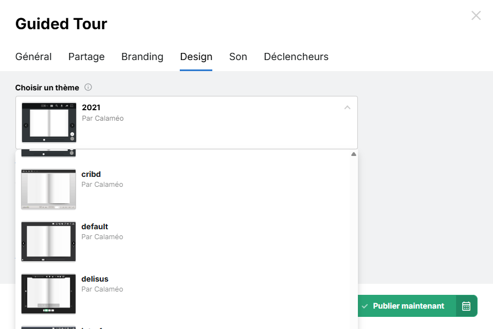This screenshot has height=329, width=493.
Task: Select the default theme thumbnail
Action: [x=49, y=241]
